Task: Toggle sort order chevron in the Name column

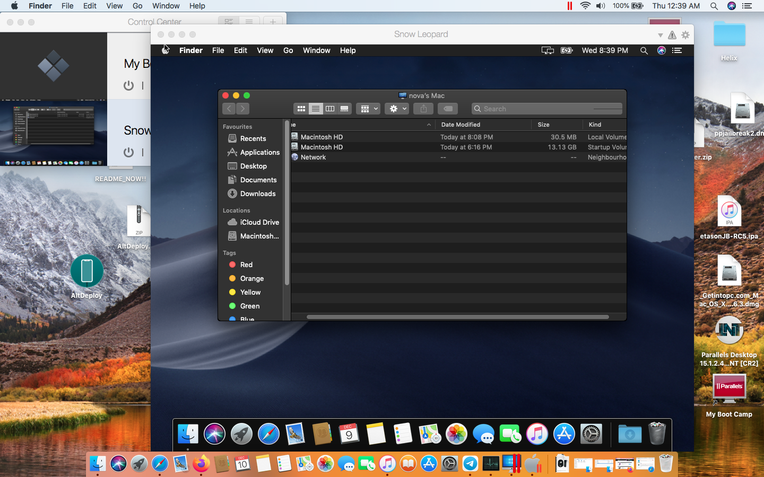Action: pos(429,125)
